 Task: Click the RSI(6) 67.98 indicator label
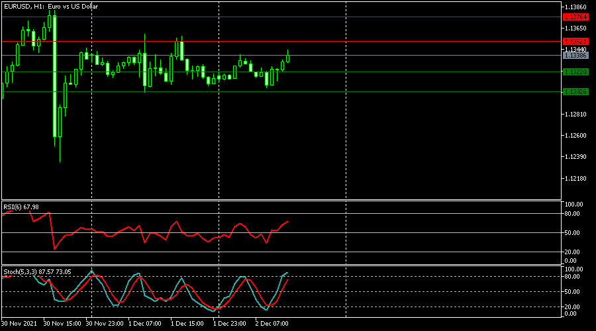pos(21,207)
